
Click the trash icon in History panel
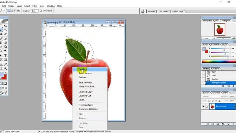point(233,86)
